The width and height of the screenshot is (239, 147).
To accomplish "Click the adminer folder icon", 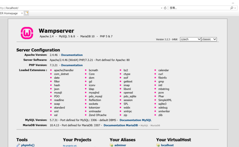I will 112,145.
